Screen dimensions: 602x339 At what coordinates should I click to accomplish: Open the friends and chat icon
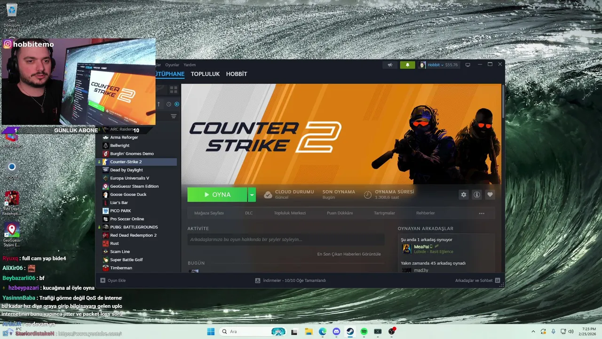point(498,280)
